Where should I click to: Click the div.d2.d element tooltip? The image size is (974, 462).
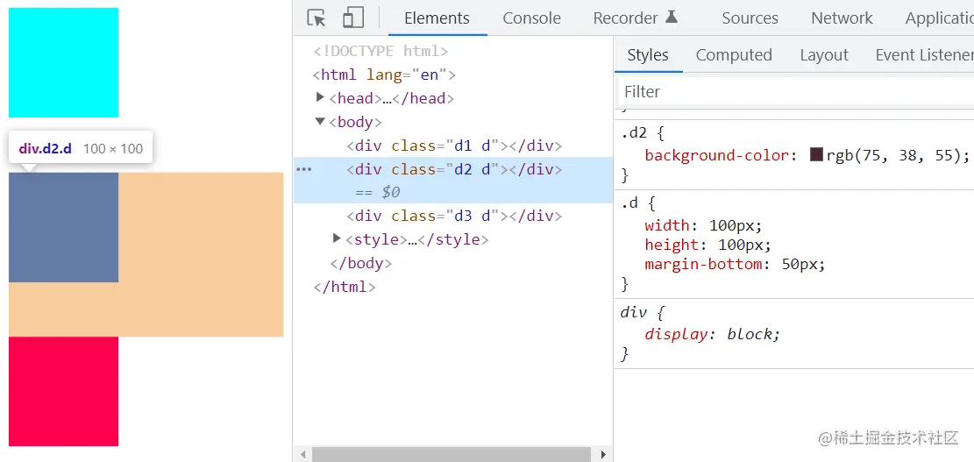[81, 148]
